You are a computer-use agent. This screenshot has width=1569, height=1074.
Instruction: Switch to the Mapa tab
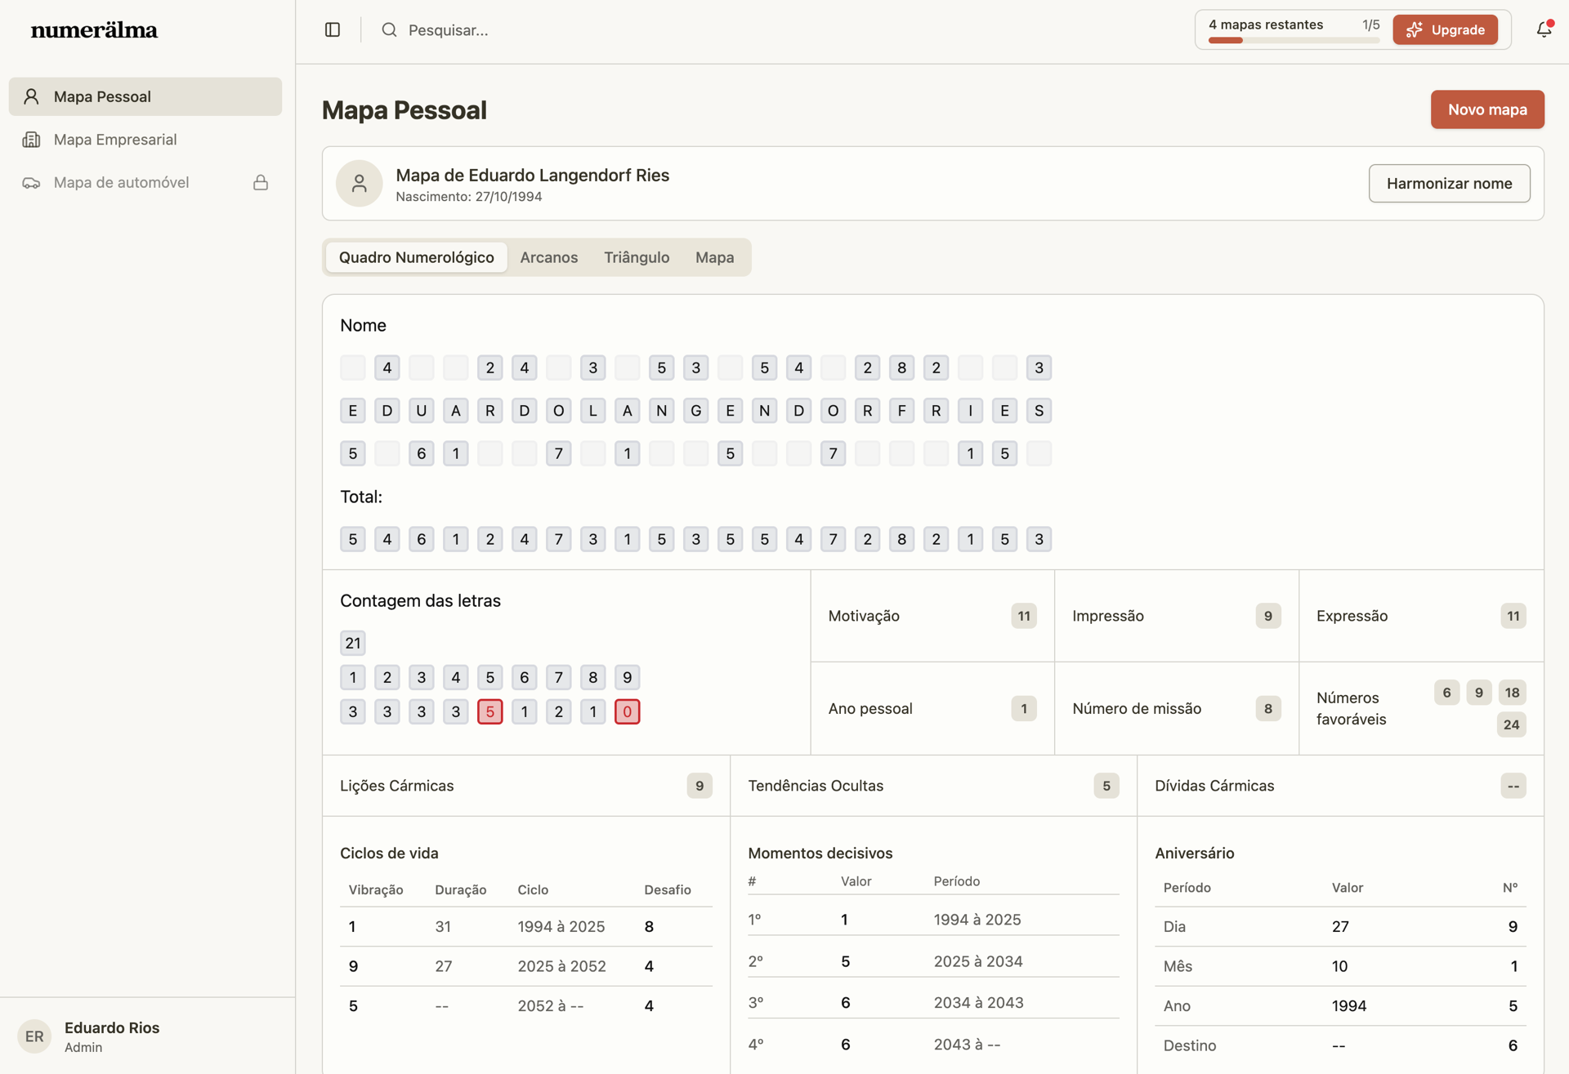click(715, 257)
